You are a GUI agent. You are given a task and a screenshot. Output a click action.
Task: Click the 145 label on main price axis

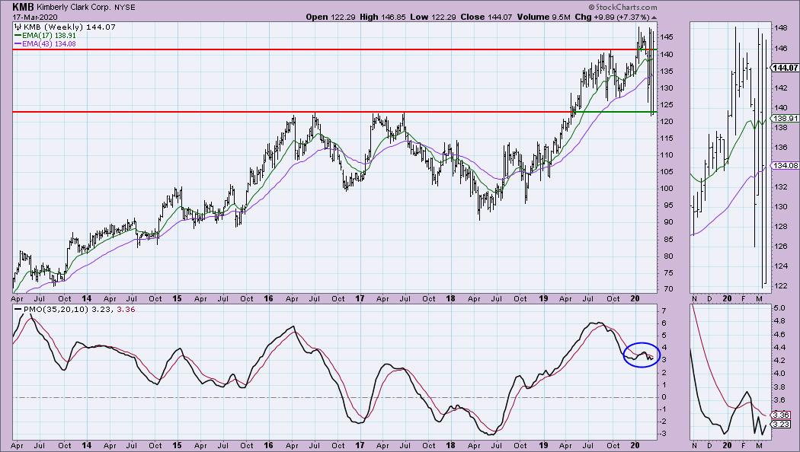tap(667, 37)
